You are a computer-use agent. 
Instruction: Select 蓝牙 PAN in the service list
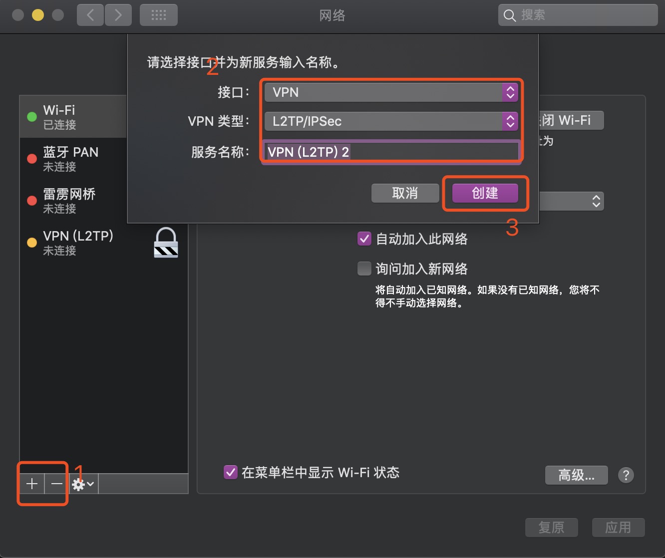coord(72,159)
